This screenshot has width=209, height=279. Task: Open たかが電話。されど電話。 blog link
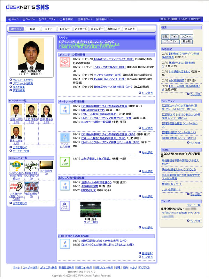tap(96, 159)
